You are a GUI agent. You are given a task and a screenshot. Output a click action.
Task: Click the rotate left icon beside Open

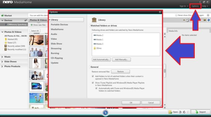pyautogui.click(x=180, y=112)
